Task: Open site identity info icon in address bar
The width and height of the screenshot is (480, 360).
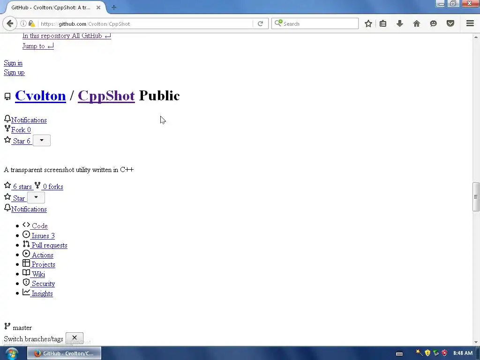Action: click(x=23, y=23)
